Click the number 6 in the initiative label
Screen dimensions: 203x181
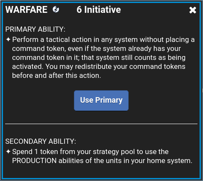coord(79,10)
